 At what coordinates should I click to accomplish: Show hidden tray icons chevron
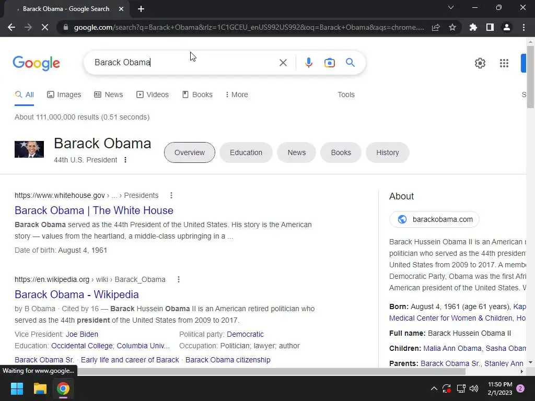click(x=434, y=388)
